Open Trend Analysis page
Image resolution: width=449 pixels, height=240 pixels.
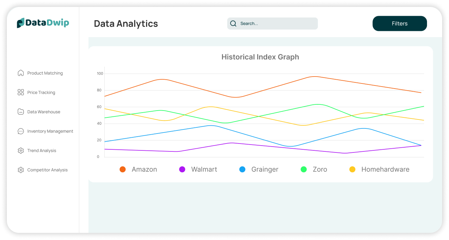(42, 150)
